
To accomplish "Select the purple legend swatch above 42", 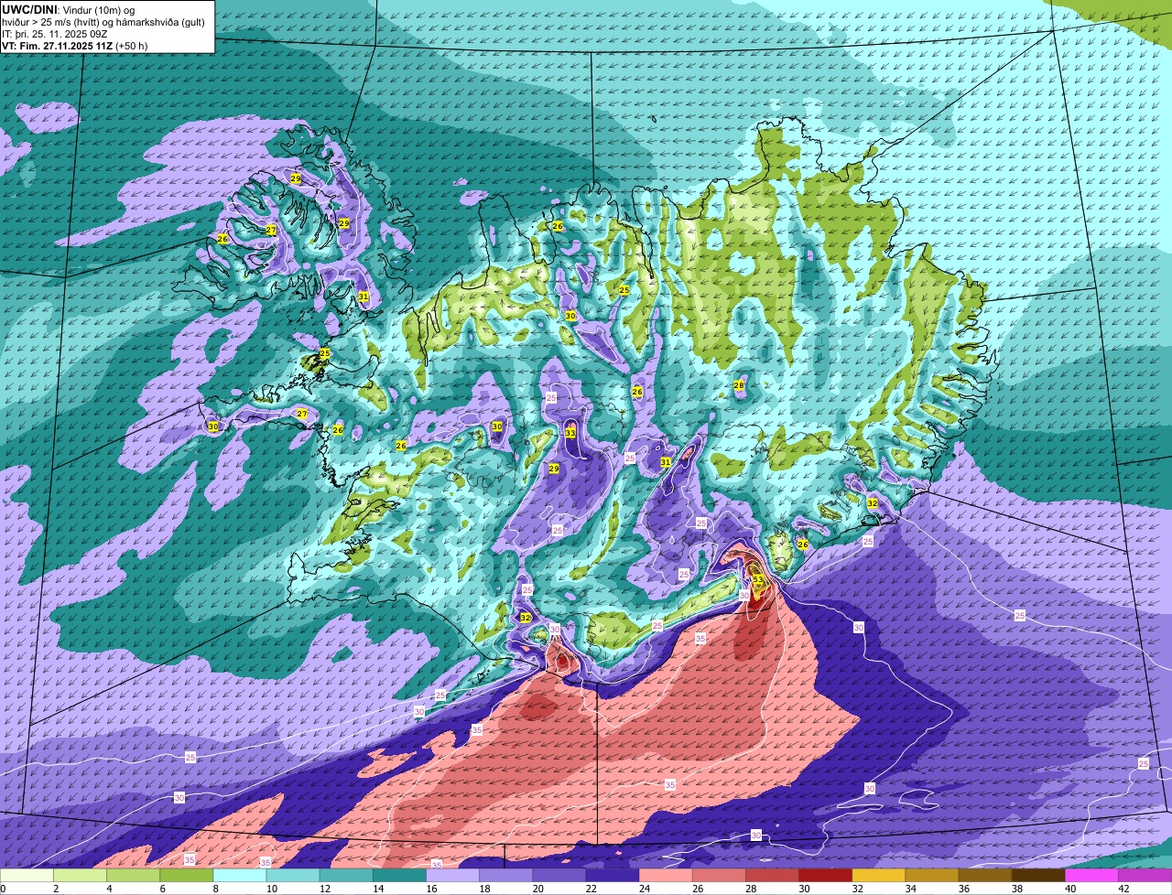I will (1145, 876).
